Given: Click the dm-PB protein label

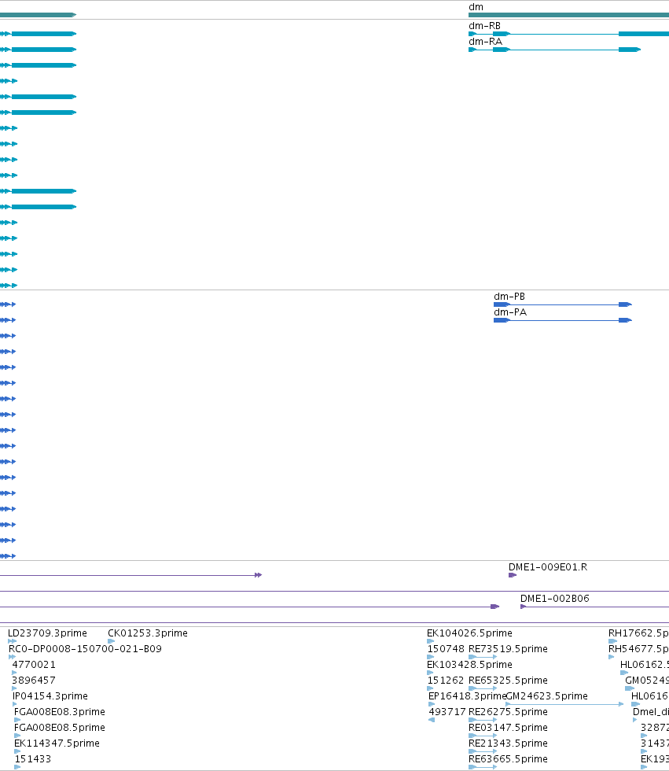Looking at the screenshot, I should click(x=509, y=297).
